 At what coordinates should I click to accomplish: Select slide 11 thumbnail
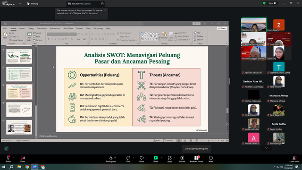coord(19,56)
